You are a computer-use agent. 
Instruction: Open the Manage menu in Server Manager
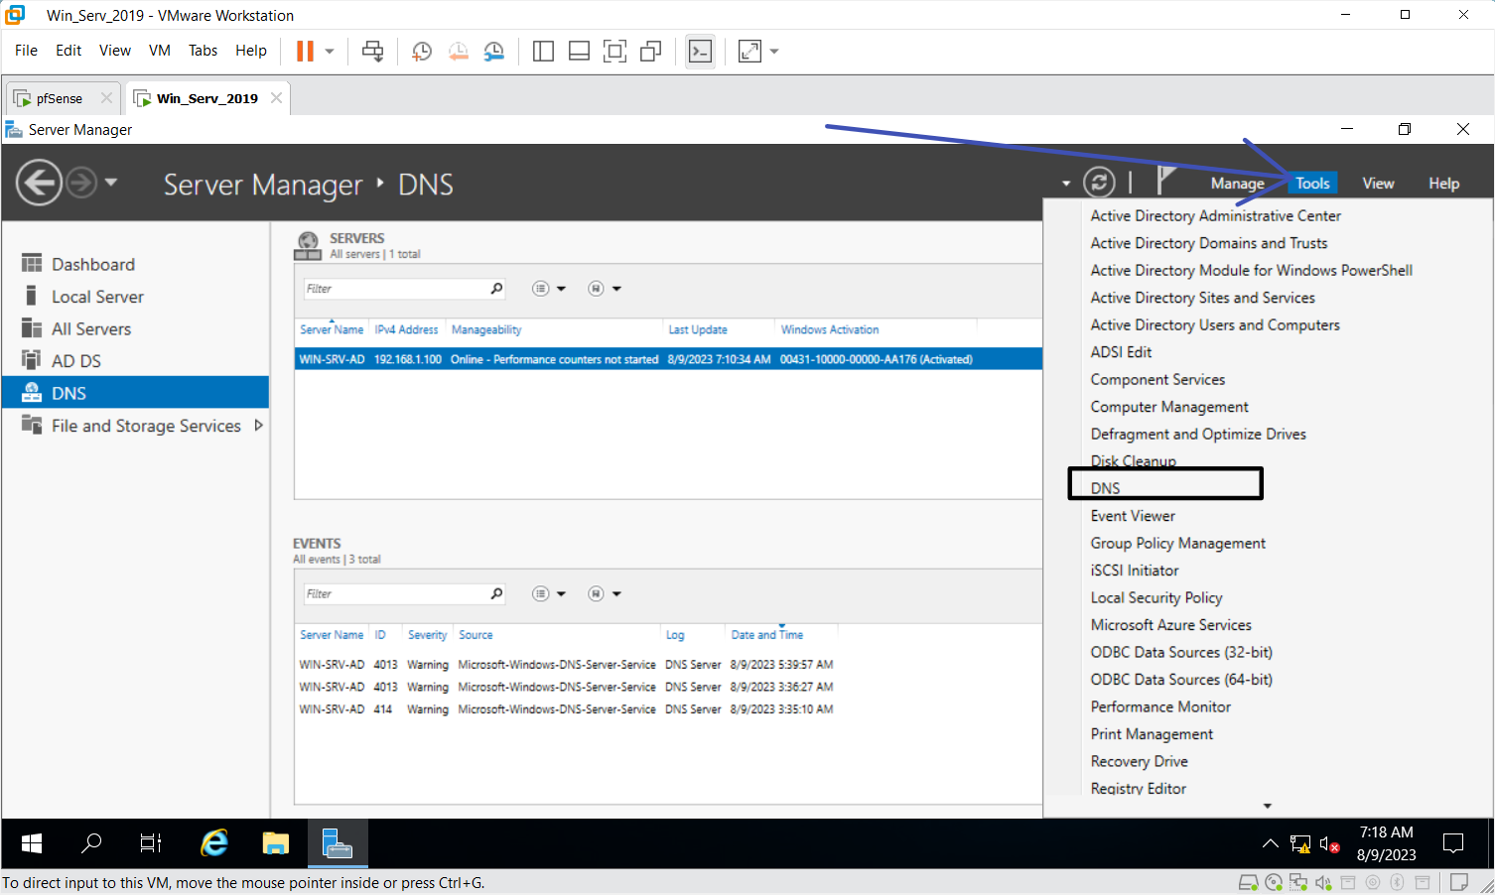[x=1237, y=184]
